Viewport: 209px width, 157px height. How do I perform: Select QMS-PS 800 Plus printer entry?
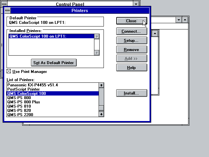pyautogui.click(x=24, y=102)
